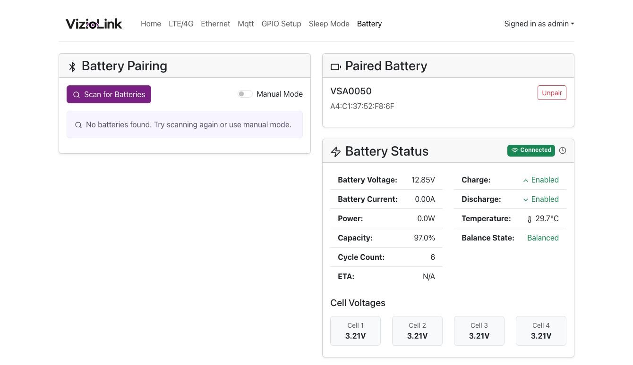
Task: Open the Mqtt page
Action: (246, 24)
